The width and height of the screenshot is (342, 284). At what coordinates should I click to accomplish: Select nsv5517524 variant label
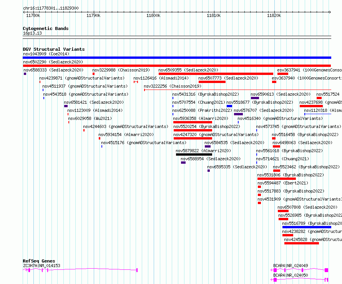328,94
